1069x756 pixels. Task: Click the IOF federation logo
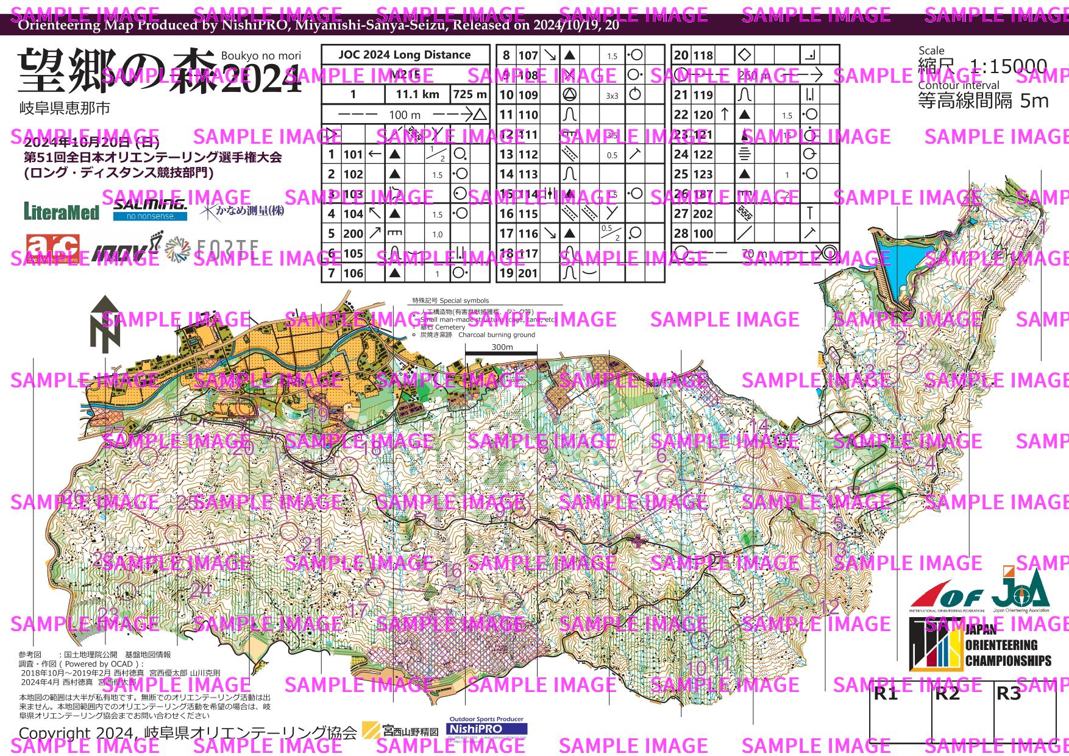(x=946, y=596)
